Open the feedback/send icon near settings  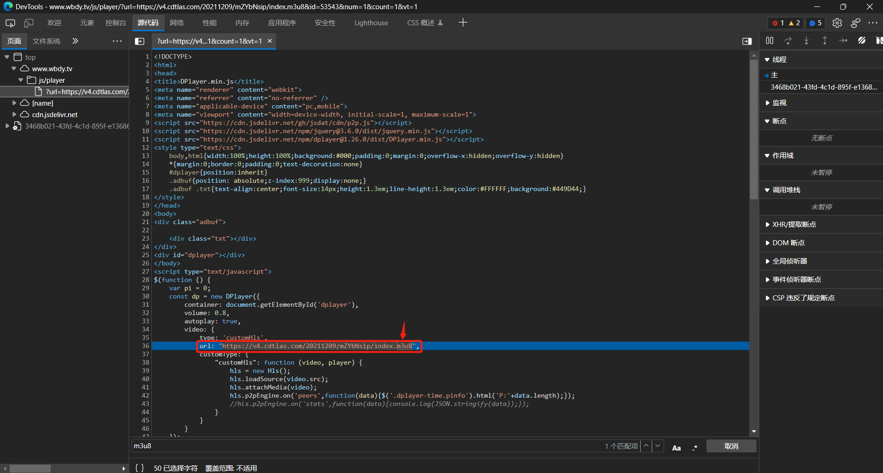856,23
